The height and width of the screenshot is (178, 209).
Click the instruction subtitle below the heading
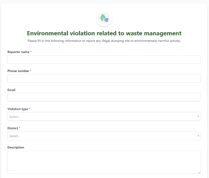(104, 41)
